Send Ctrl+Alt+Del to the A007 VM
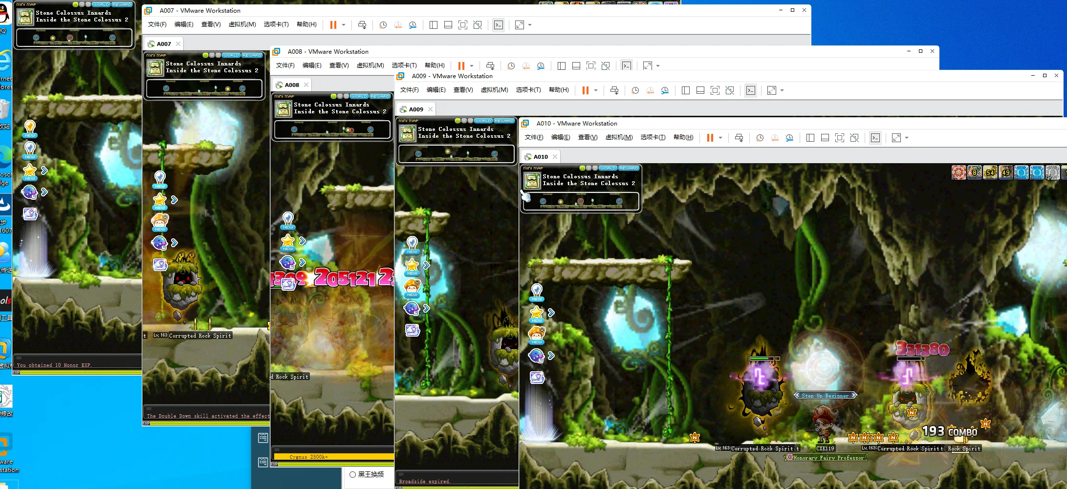This screenshot has width=1067, height=489. pos(362,25)
